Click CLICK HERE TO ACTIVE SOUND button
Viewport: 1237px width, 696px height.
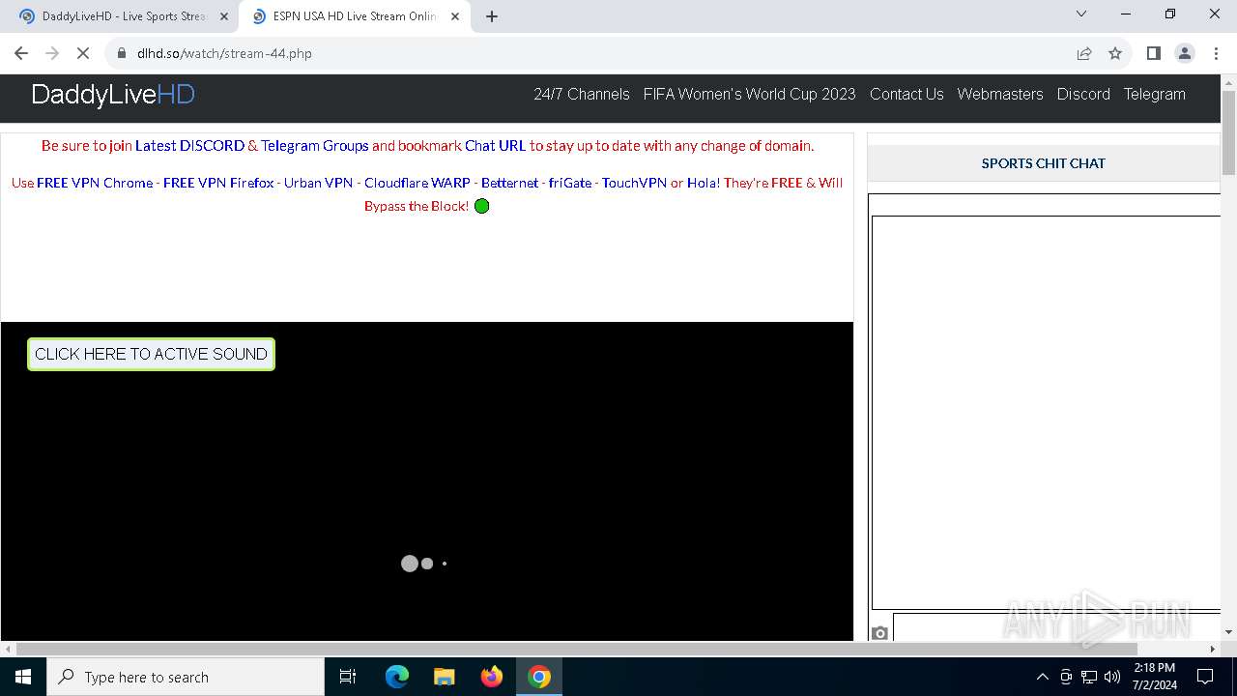(x=151, y=354)
